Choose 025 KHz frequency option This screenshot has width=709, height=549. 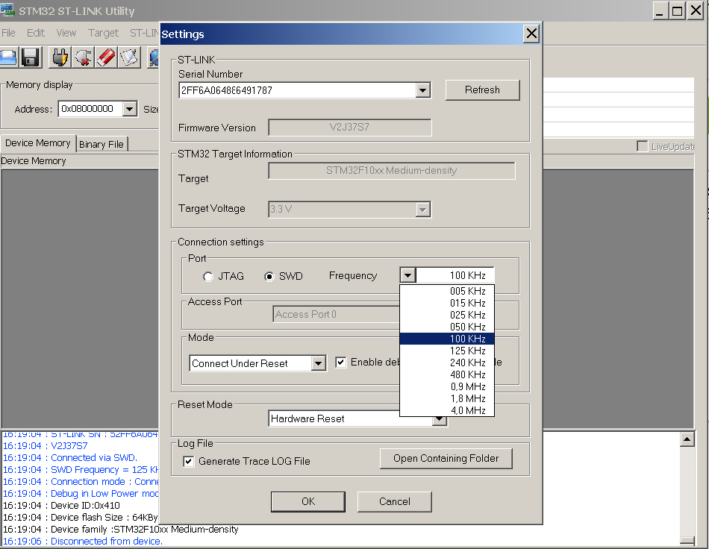447,315
